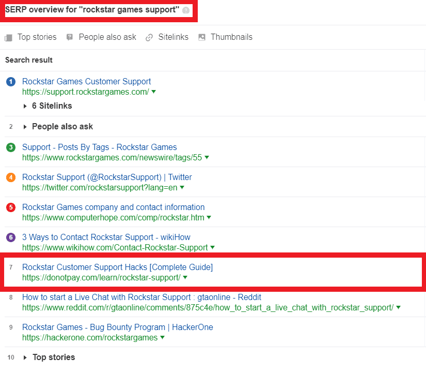Select Sitelinks legend label

click(x=173, y=37)
